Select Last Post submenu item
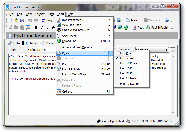Image resolution: width=186 pixels, height=132 pixels. (x=132, y=53)
